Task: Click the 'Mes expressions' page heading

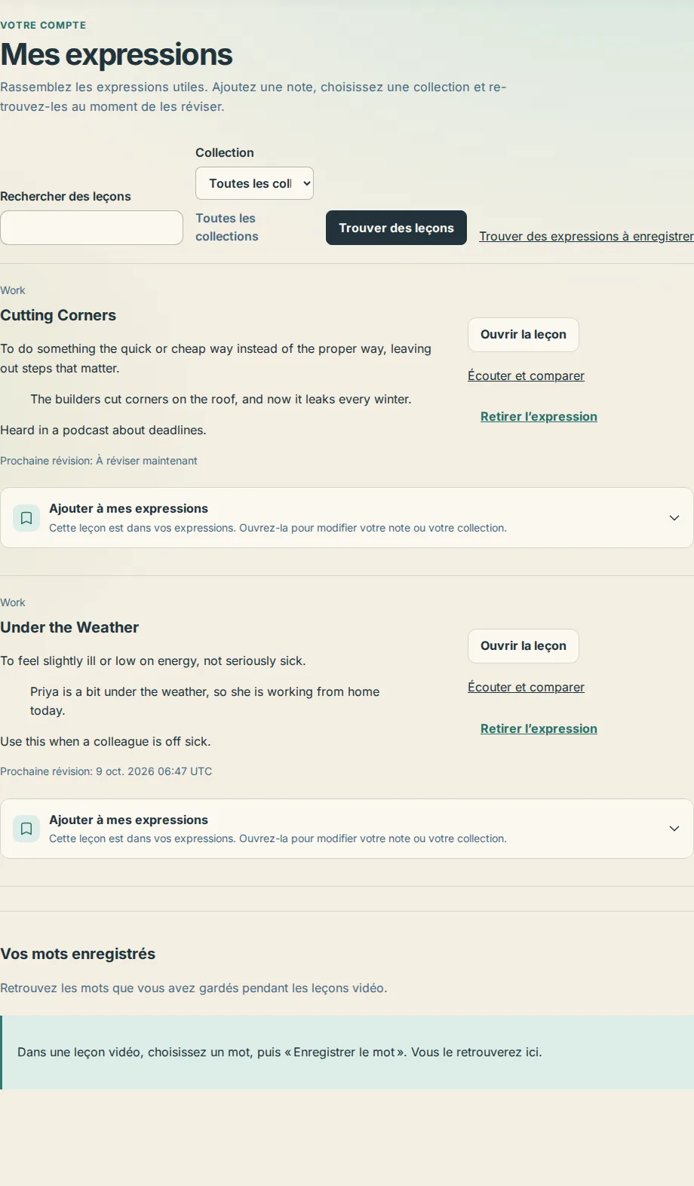Action: pyautogui.click(x=116, y=55)
